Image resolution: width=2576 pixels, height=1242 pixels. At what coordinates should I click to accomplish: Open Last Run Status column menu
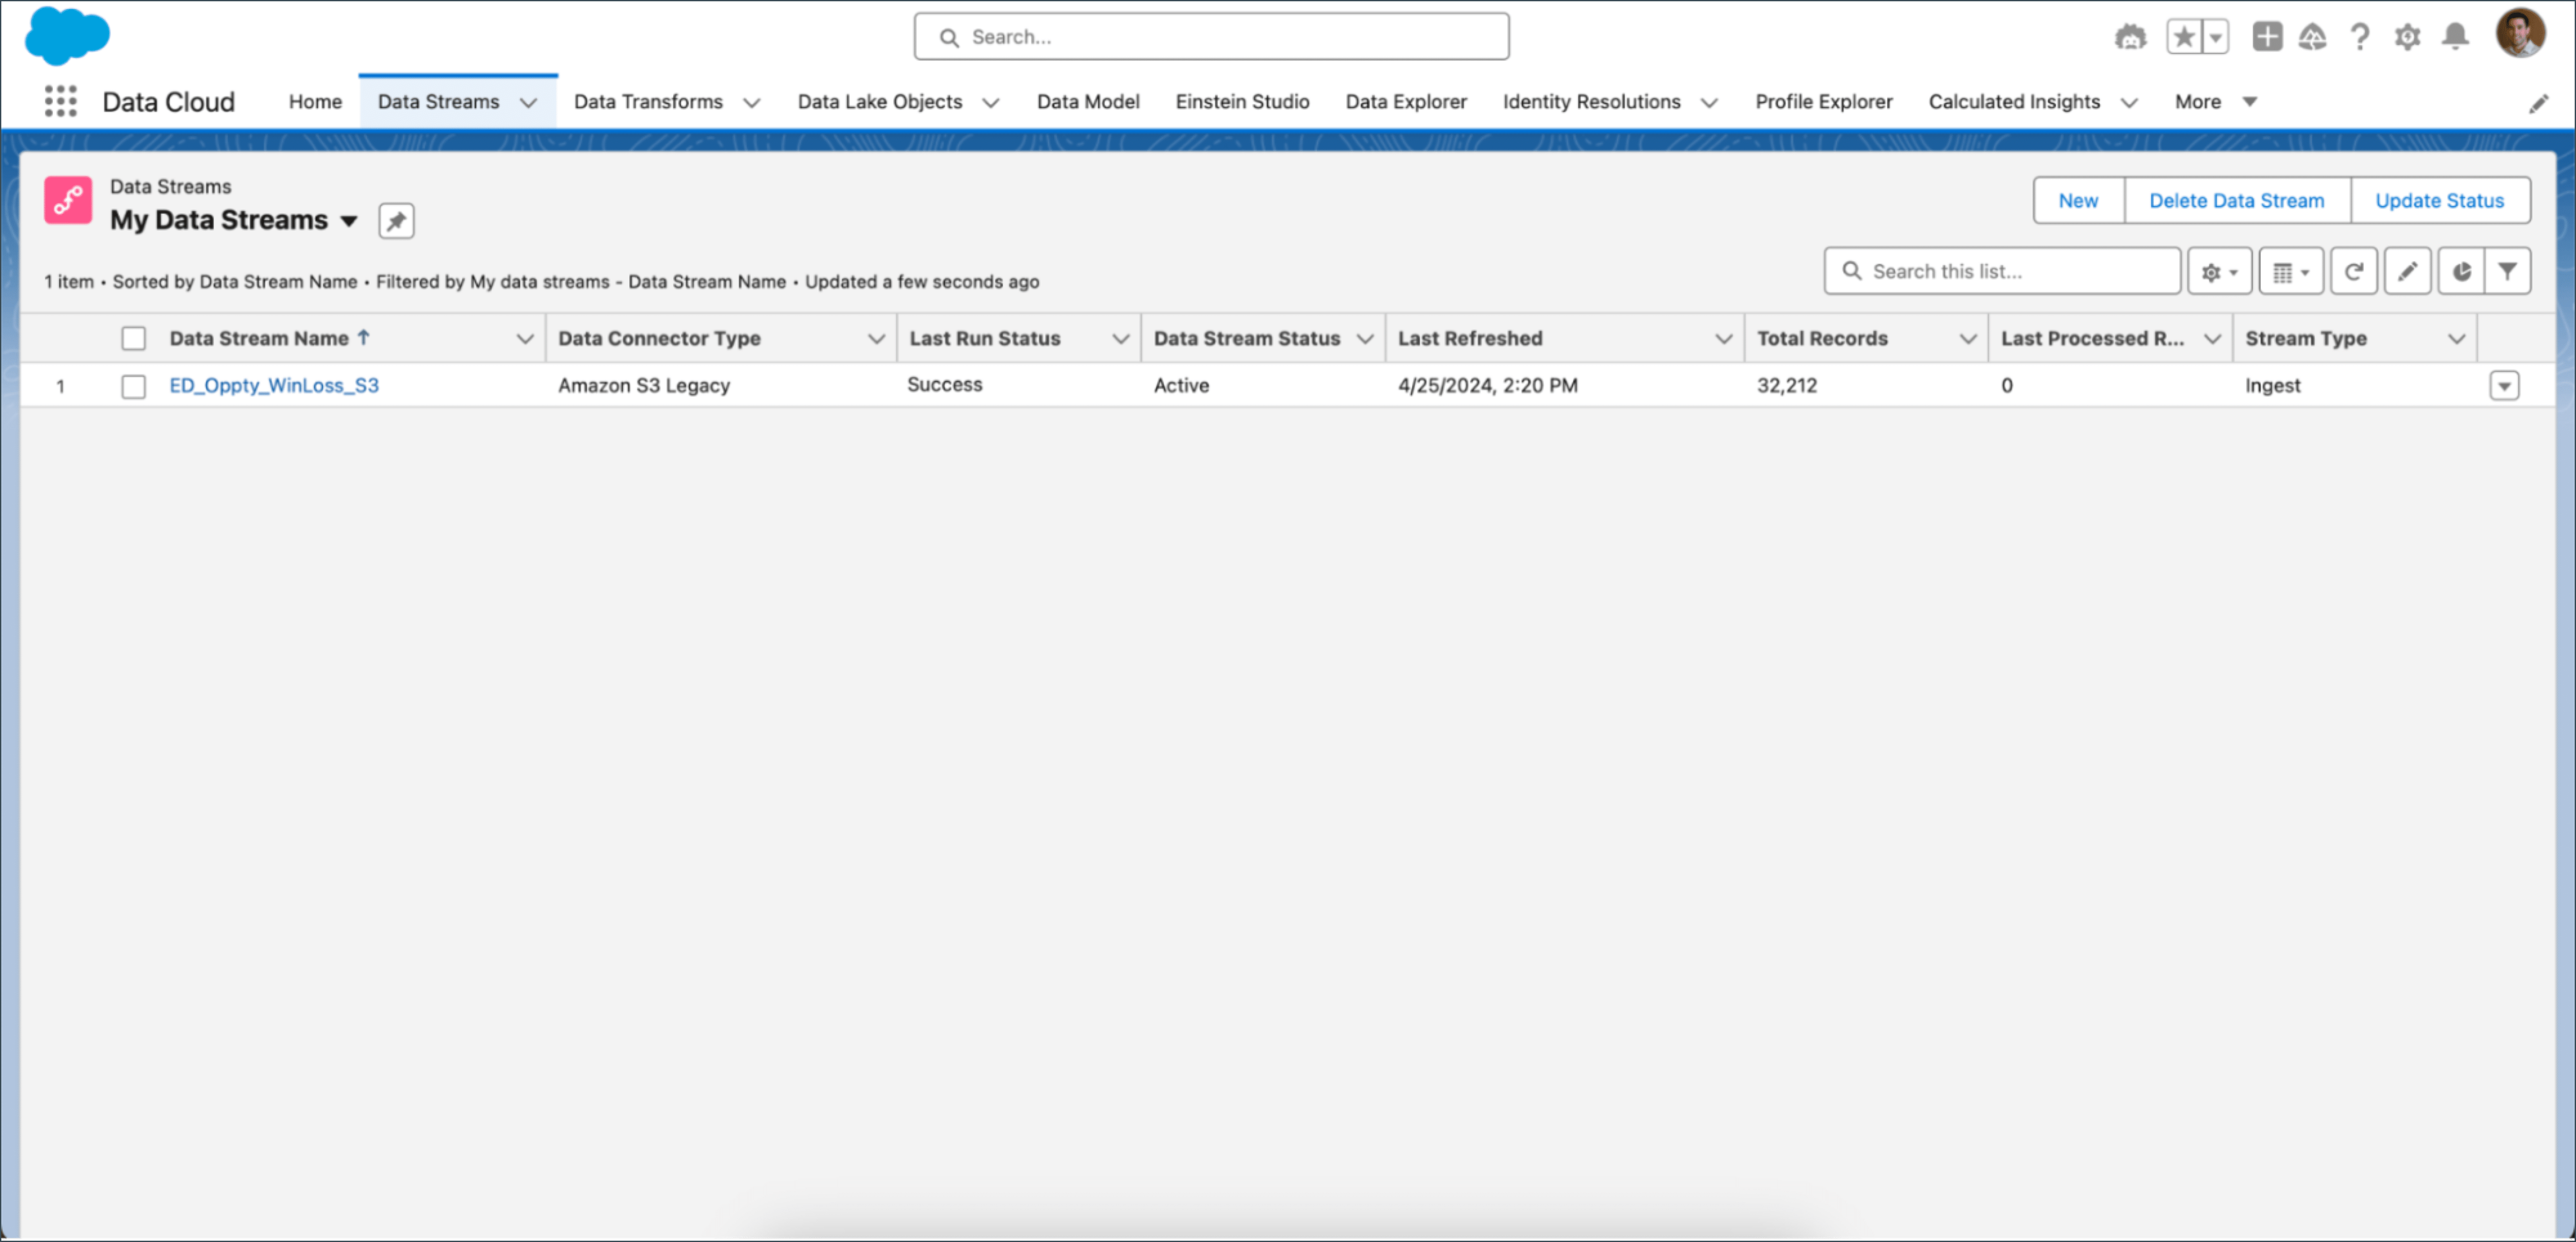[x=1120, y=339]
